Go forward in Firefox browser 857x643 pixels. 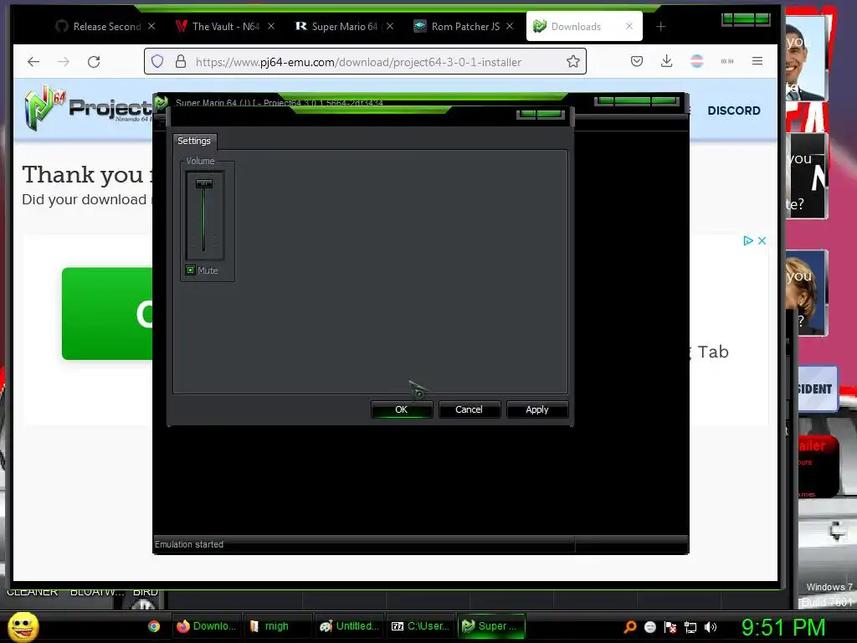click(64, 62)
